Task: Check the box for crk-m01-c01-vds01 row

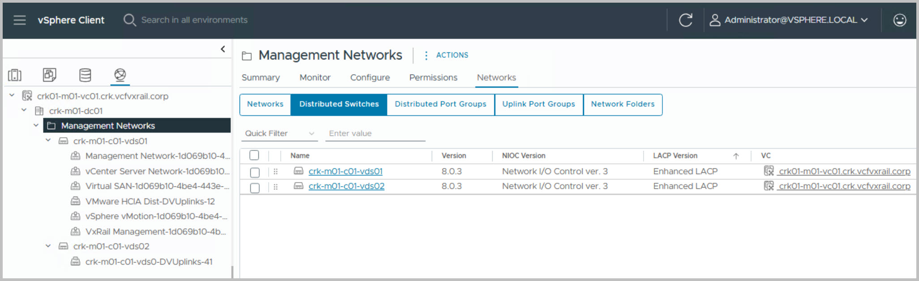Action: 255,172
